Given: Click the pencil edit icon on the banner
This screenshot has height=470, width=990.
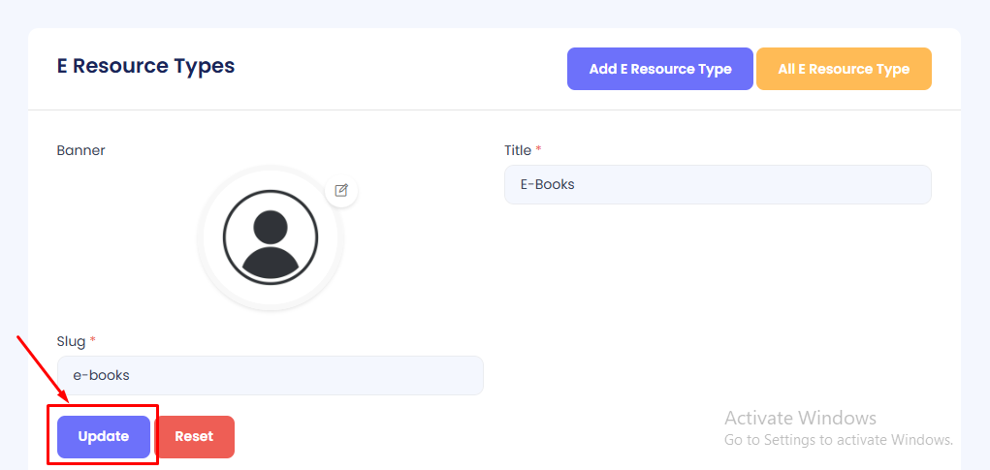Looking at the screenshot, I should pyautogui.click(x=341, y=190).
